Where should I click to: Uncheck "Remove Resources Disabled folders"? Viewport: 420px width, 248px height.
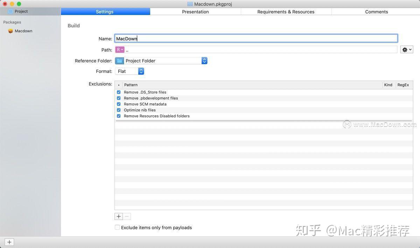pyautogui.click(x=119, y=116)
